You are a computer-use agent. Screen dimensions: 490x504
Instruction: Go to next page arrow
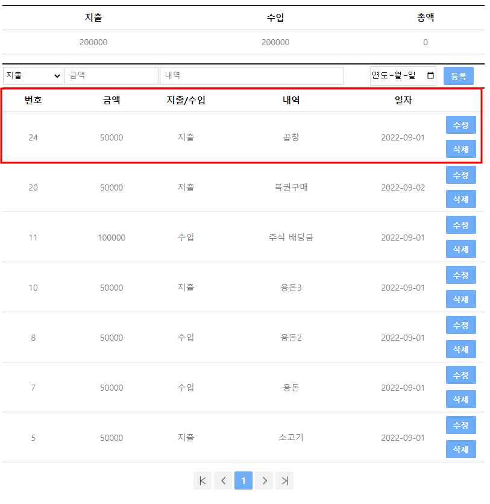coord(264,480)
